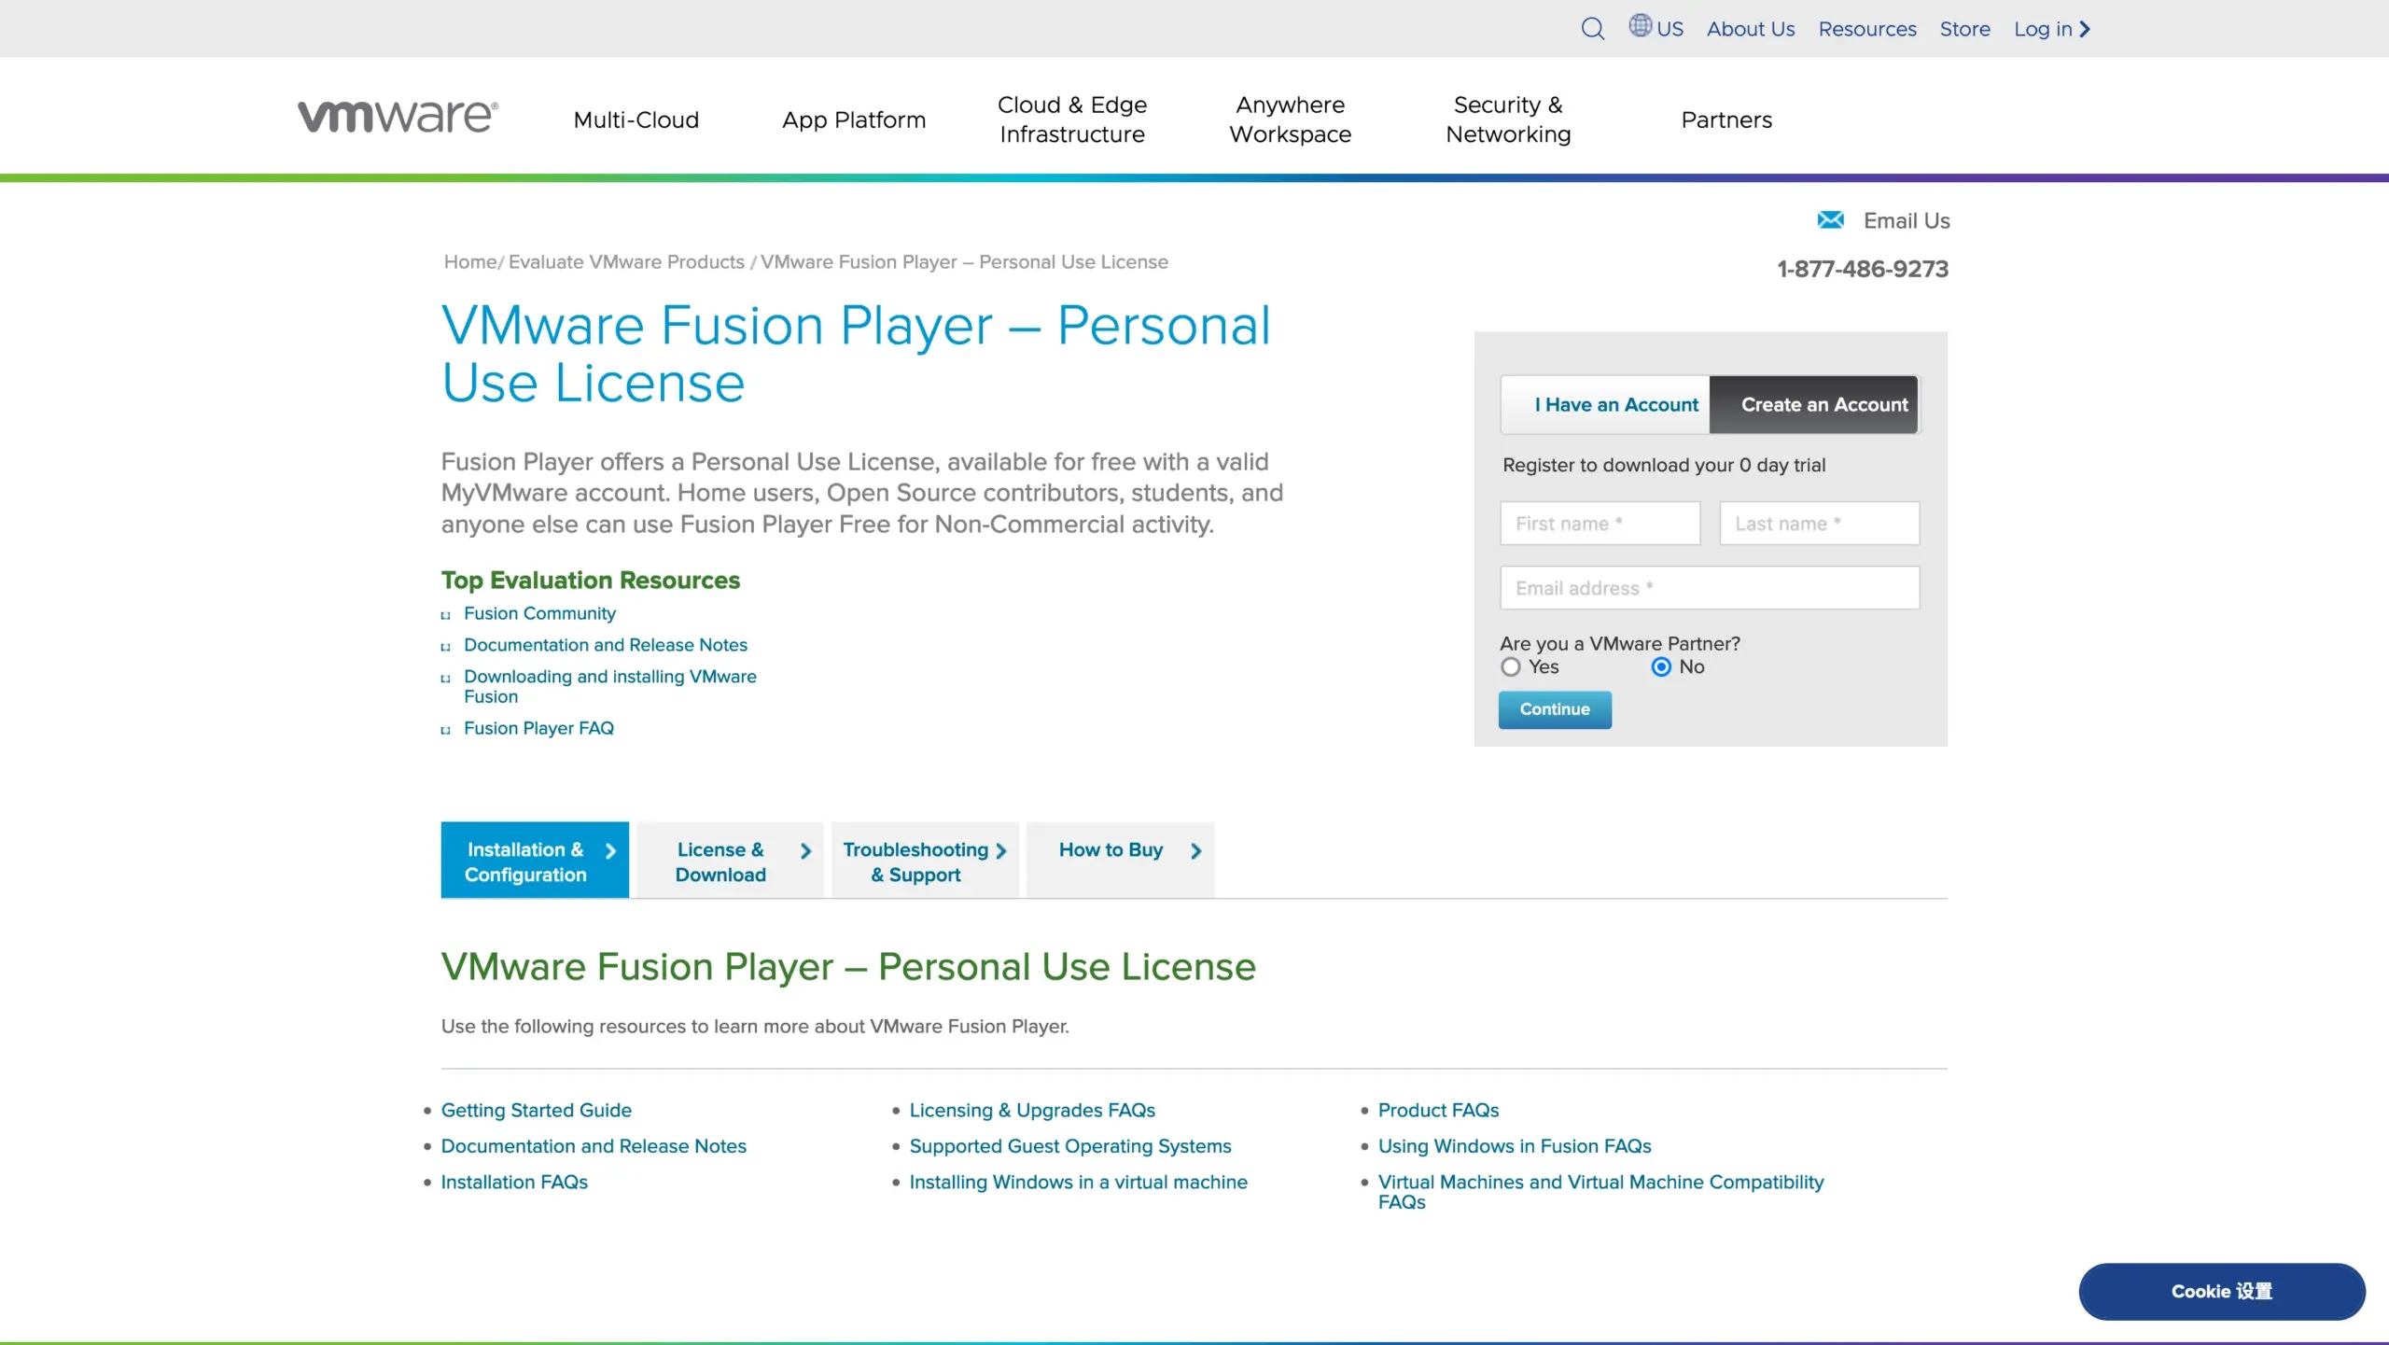
Task: Click the Email Us envelope icon
Action: (1830, 219)
